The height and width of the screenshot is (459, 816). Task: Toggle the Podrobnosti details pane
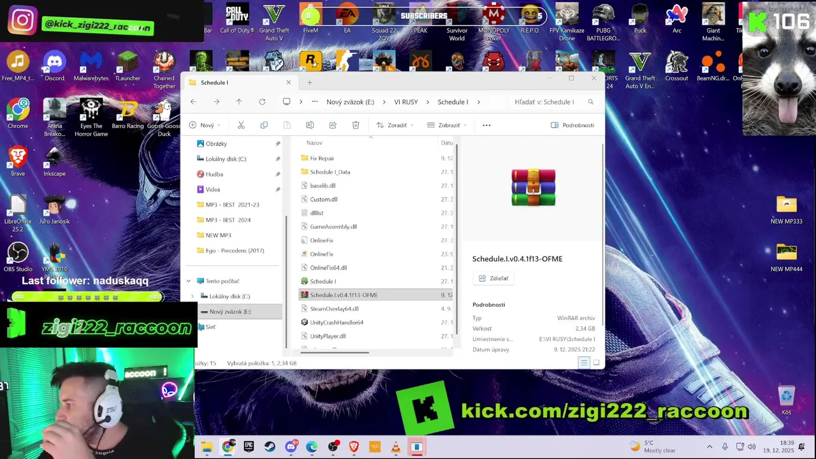click(x=572, y=125)
